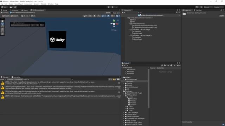The height and width of the screenshot is (126, 225).
Task: Toggle the 2D view button
Action: 90,16
